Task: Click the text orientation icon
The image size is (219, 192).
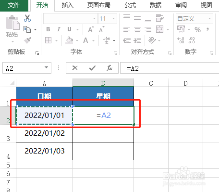Action: 152,40
